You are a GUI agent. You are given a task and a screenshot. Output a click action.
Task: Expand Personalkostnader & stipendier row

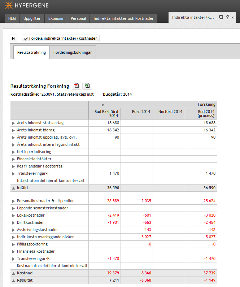13,201
